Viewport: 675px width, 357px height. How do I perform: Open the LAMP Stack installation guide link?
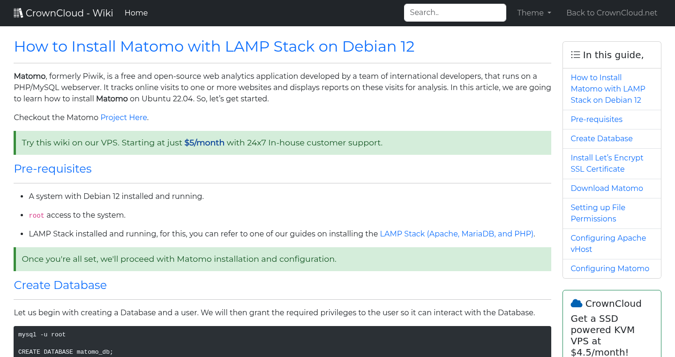coord(457,233)
